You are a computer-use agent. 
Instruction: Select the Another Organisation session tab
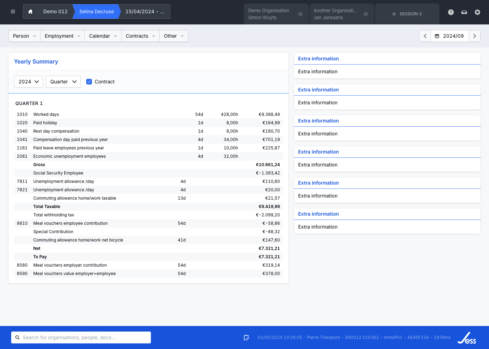(x=335, y=14)
